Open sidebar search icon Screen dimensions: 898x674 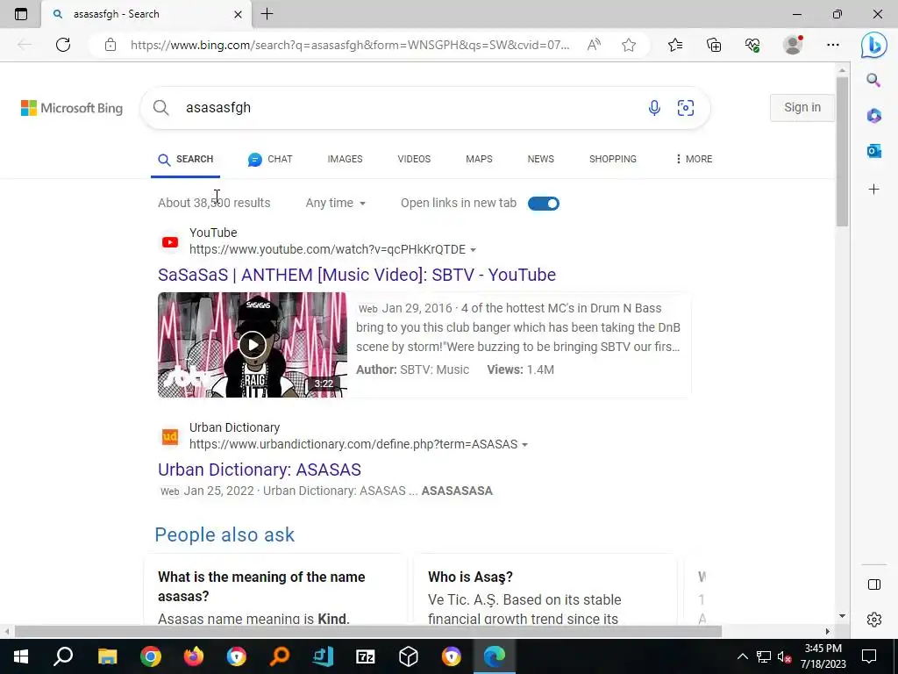click(x=873, y=80)
